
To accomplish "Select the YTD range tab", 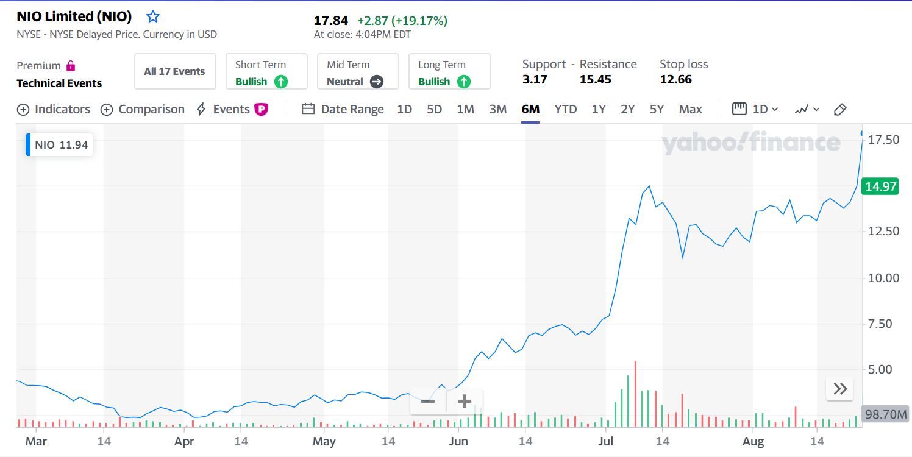I will click(566, 110).
